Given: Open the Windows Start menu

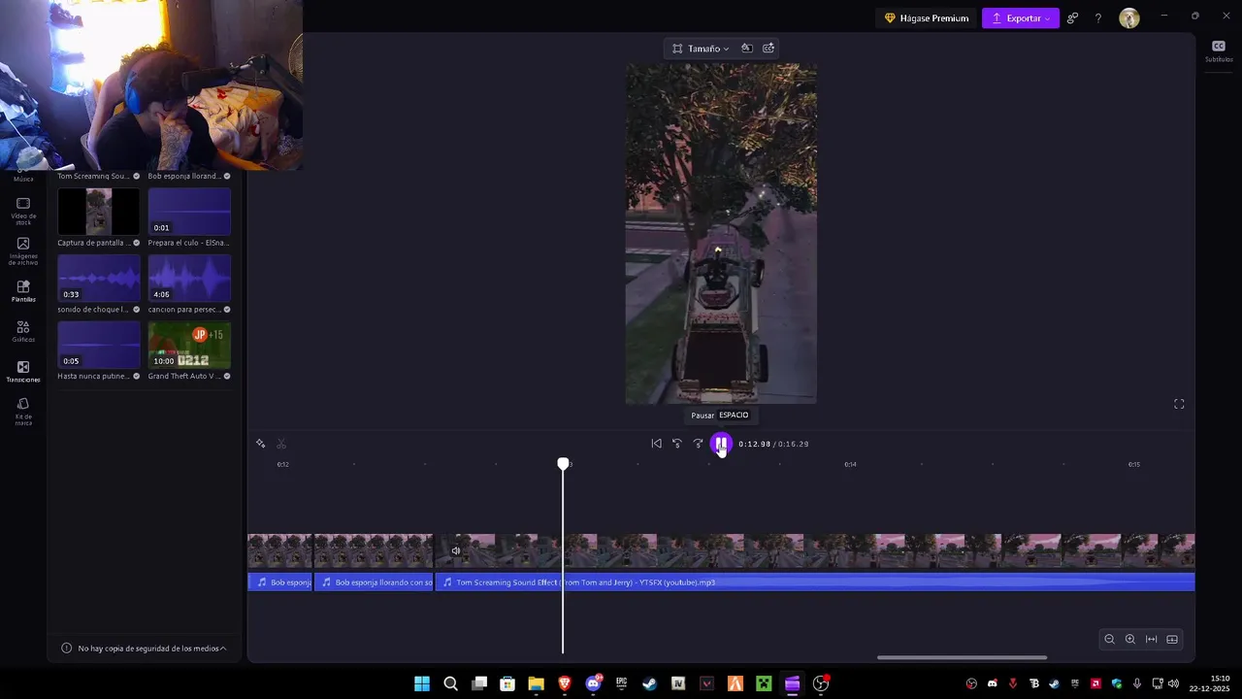Looking at the screenshot, I should tap(422, 683).
